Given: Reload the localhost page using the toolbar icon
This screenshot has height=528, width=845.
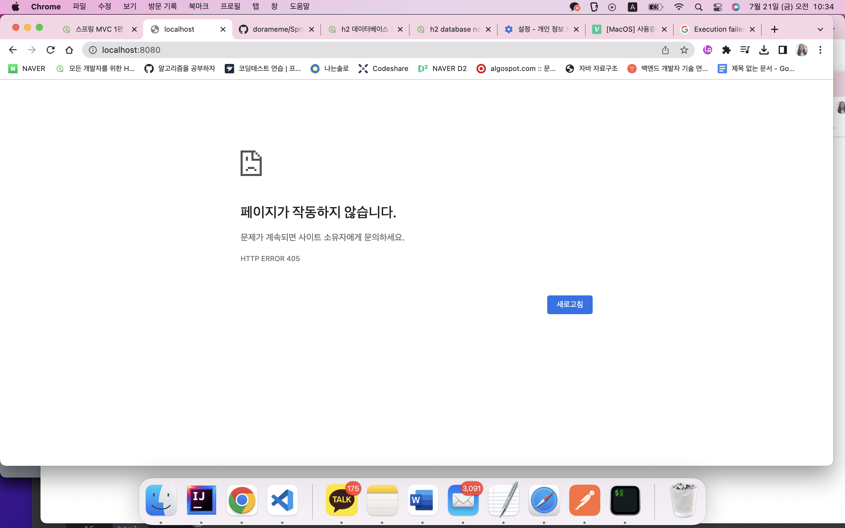Looking at the screenshot, I should (51, 50).
